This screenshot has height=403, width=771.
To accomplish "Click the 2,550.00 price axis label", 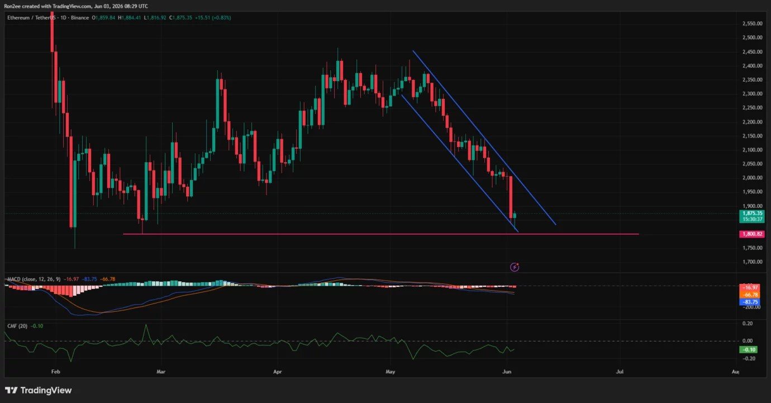I will (x=753, y=23).
